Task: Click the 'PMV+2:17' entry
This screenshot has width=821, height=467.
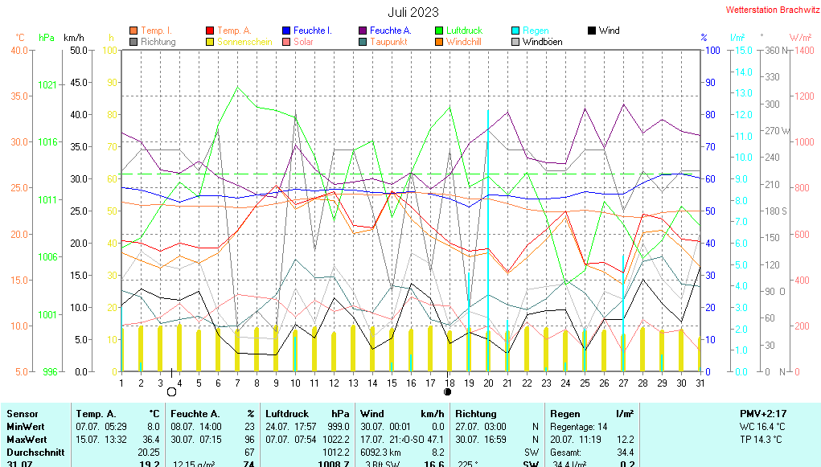Action: (763, 414)
